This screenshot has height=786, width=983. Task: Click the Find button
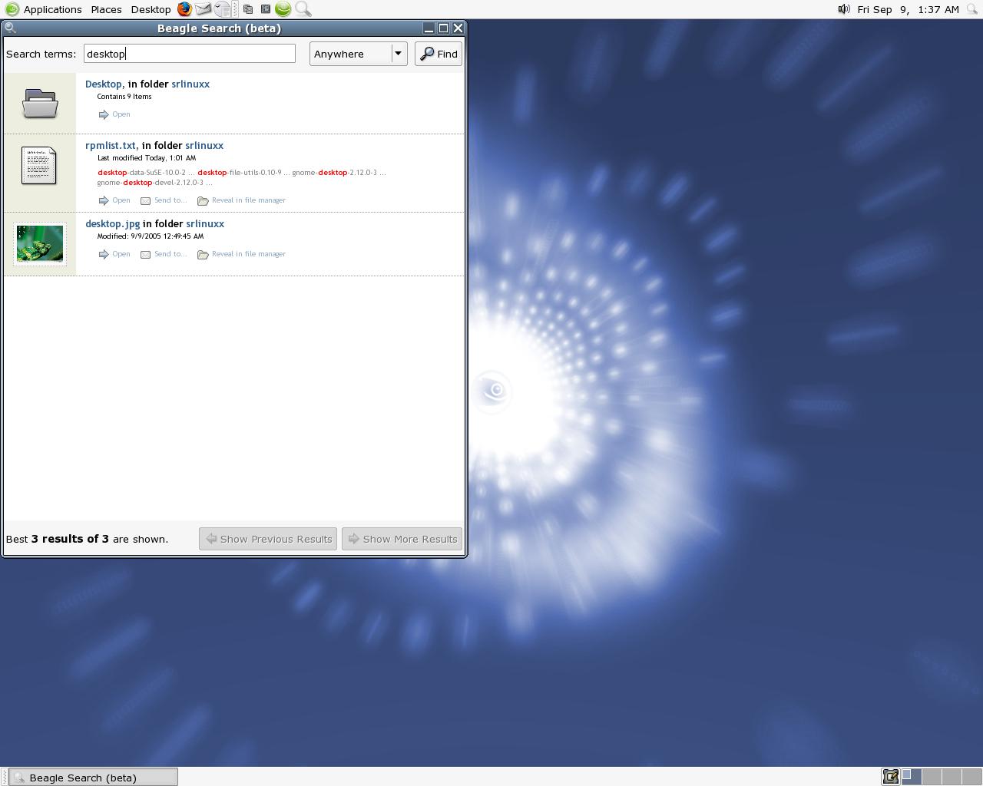439,54
